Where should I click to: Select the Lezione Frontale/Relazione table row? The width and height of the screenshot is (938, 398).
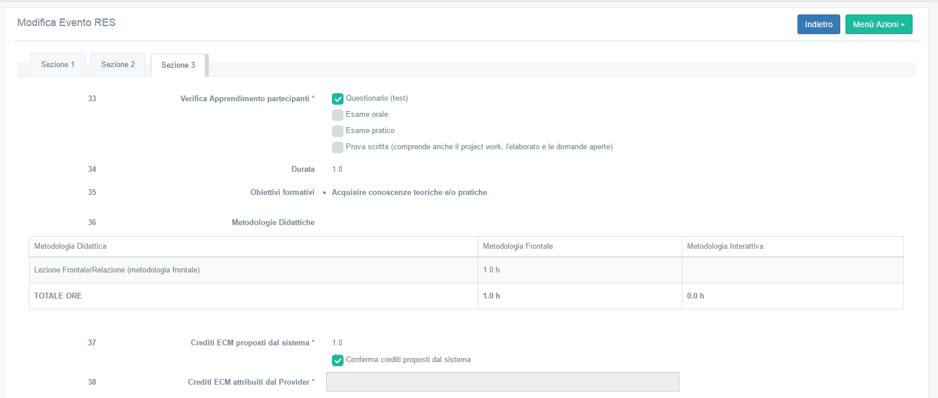117,270
